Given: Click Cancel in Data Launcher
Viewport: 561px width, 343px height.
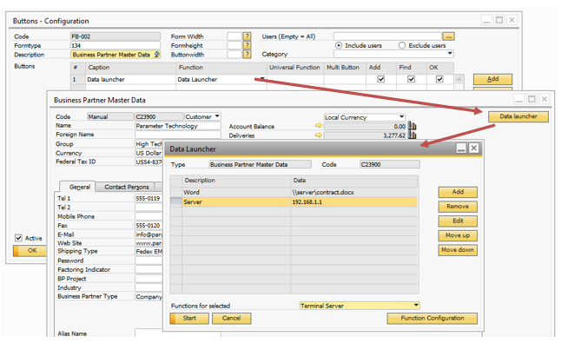Looking at the screenshot, I should point(232,319).
